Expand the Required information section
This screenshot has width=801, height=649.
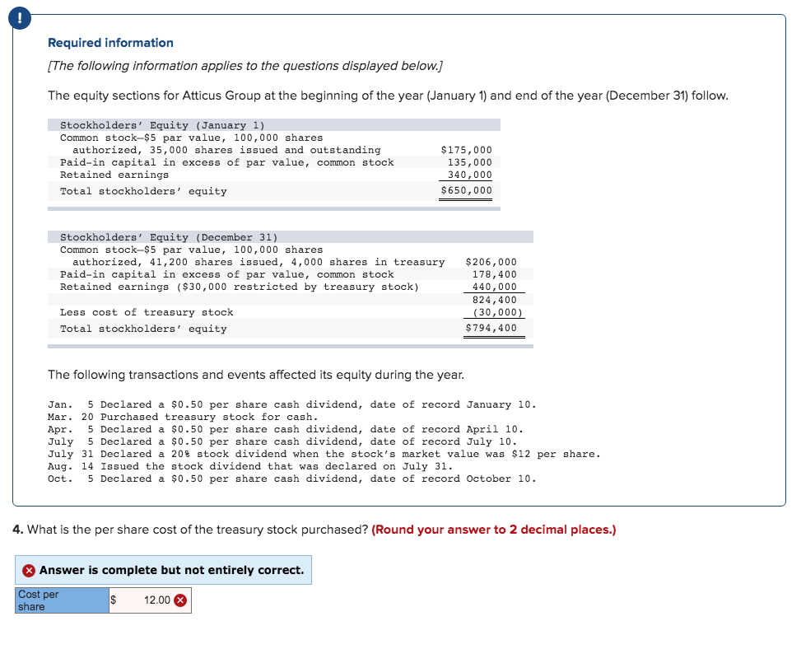click(111, 42)
